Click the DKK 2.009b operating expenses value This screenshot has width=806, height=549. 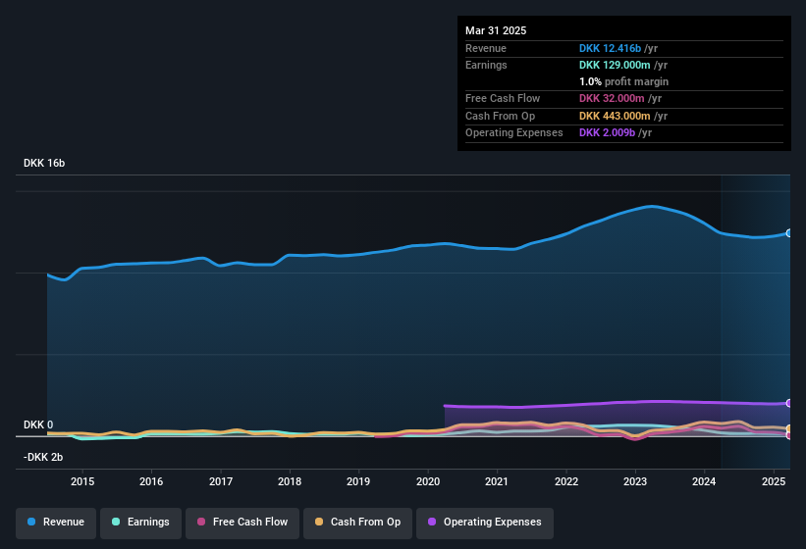607,133
